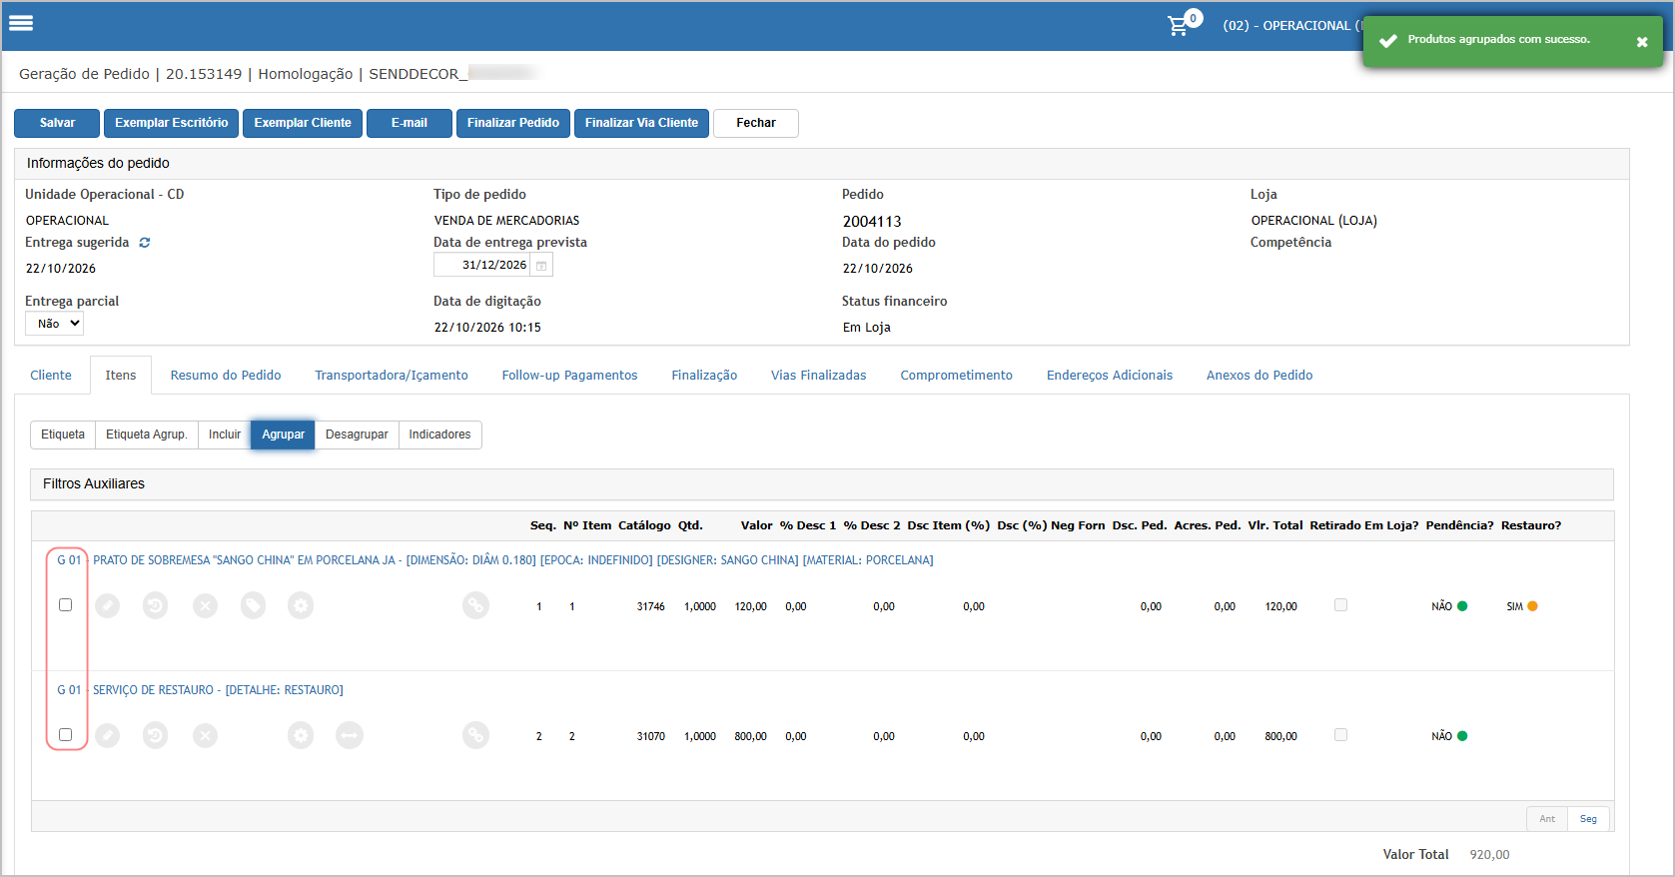The width and height of the screenshot is (1675, 877).
Task: Open the calendar picker for Data de entrega prevista
Action: pos(541,266)
